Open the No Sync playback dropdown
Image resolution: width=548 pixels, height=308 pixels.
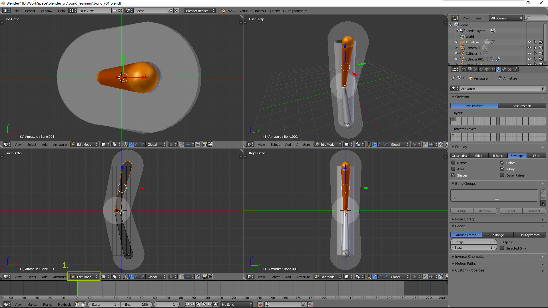pos(237,304)
